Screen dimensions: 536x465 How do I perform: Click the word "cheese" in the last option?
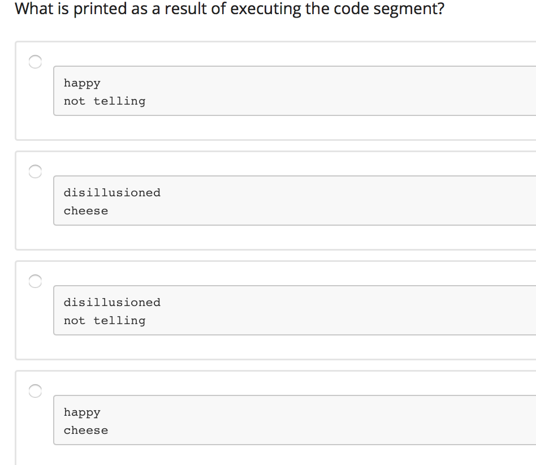tap(85, 430)
